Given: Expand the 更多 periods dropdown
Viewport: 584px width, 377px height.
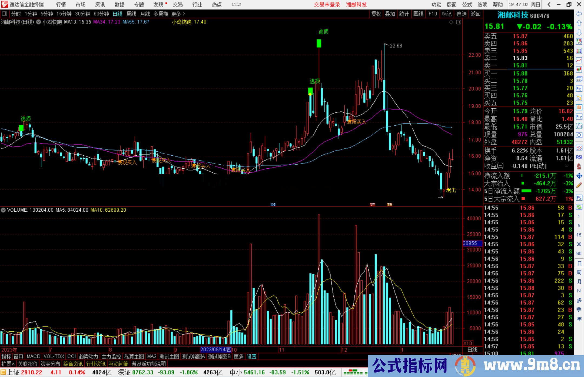Looking at the screenshot, I should [178, 14].
